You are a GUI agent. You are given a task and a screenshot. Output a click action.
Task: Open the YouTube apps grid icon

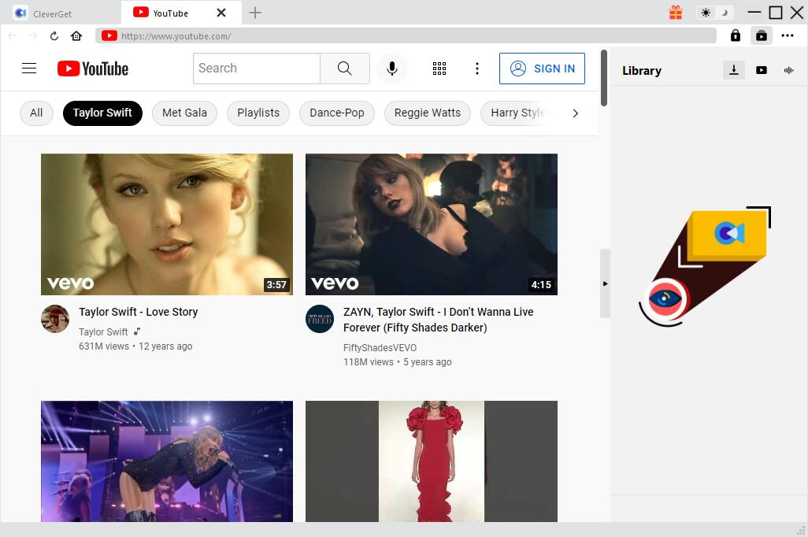439,69
